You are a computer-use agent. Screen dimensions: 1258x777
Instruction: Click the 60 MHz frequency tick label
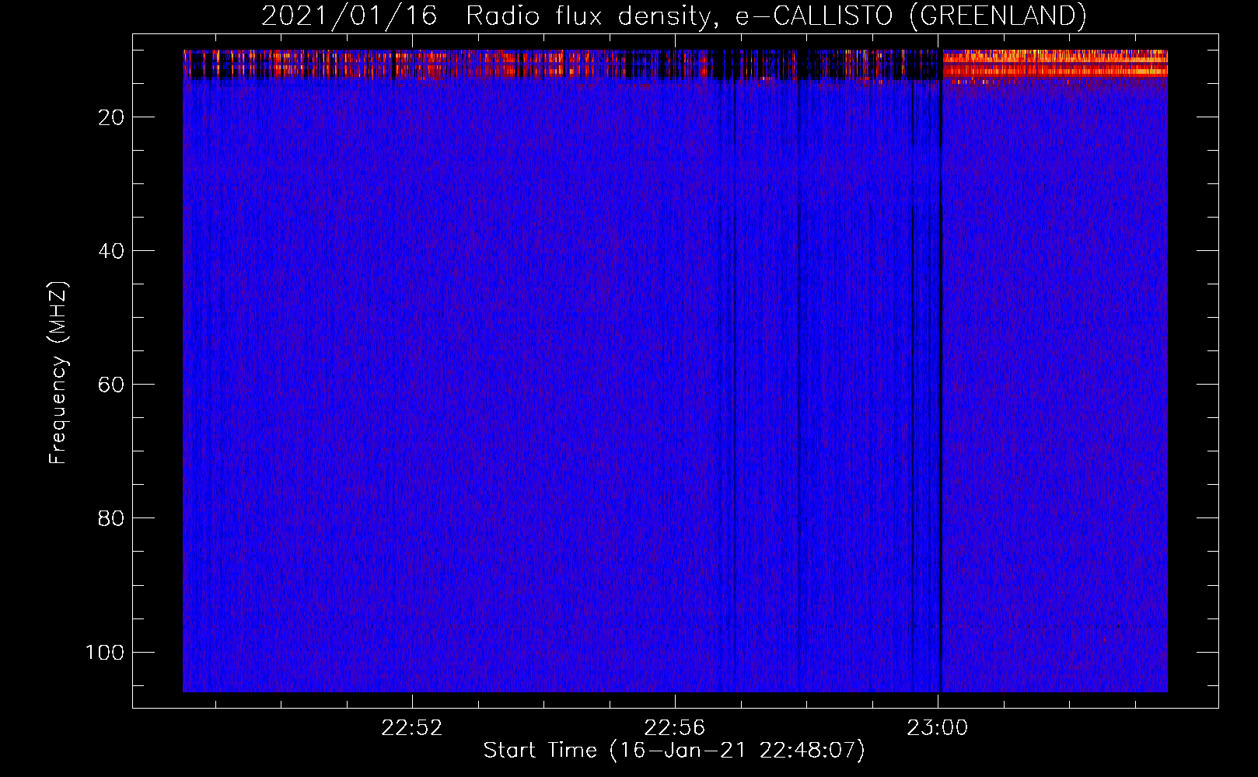(111, 385)
